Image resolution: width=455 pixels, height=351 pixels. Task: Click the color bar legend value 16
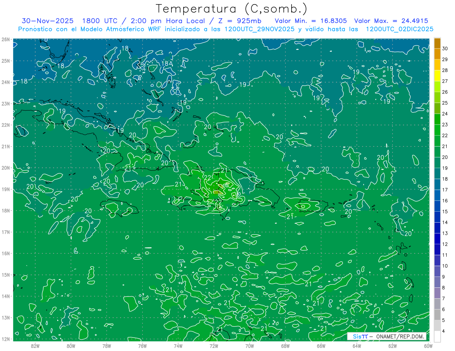444,201
